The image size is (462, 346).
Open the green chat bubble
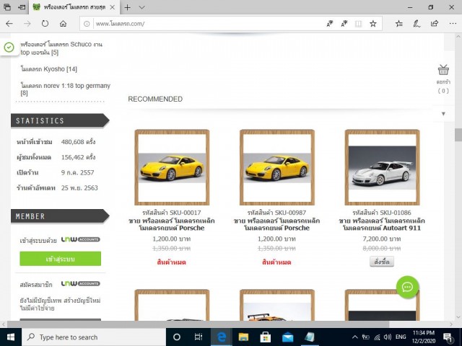pyautogui.click(x=407, y=287)
